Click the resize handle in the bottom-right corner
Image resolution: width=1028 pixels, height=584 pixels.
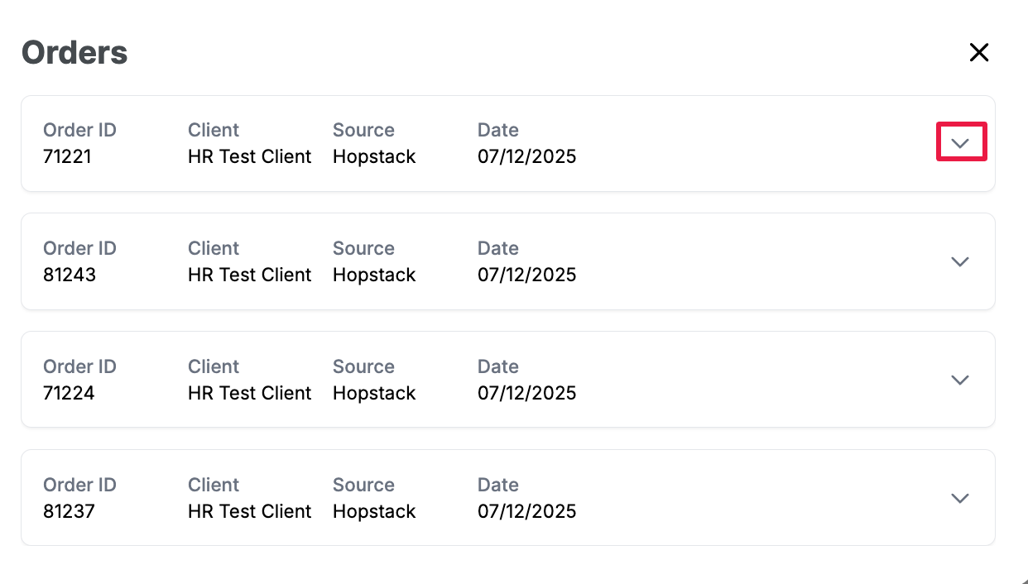(1024, 580)
